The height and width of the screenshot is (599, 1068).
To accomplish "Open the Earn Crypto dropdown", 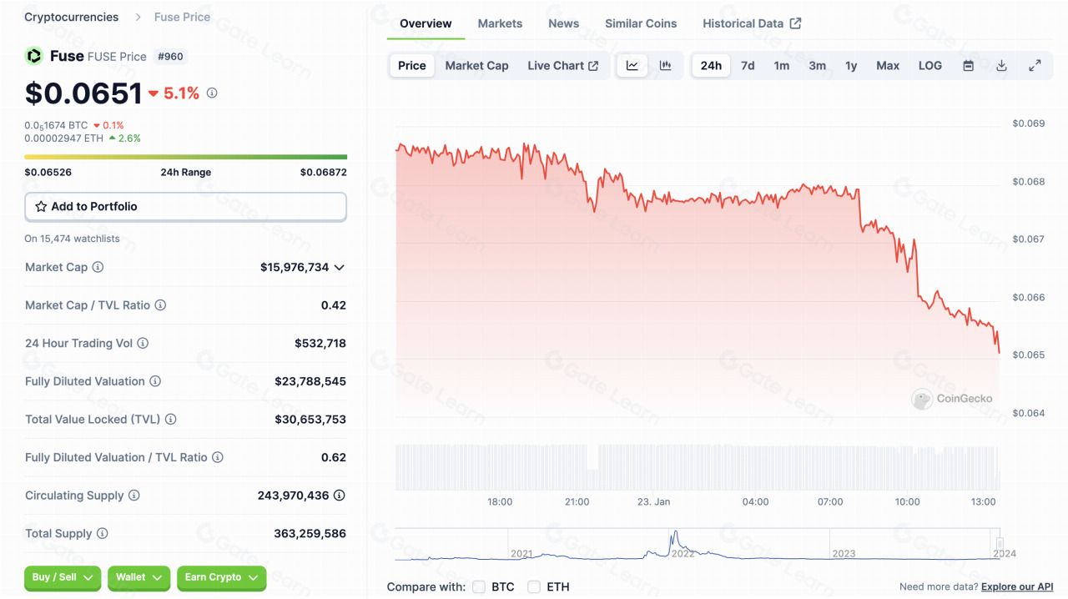I will tap(221, 577).
